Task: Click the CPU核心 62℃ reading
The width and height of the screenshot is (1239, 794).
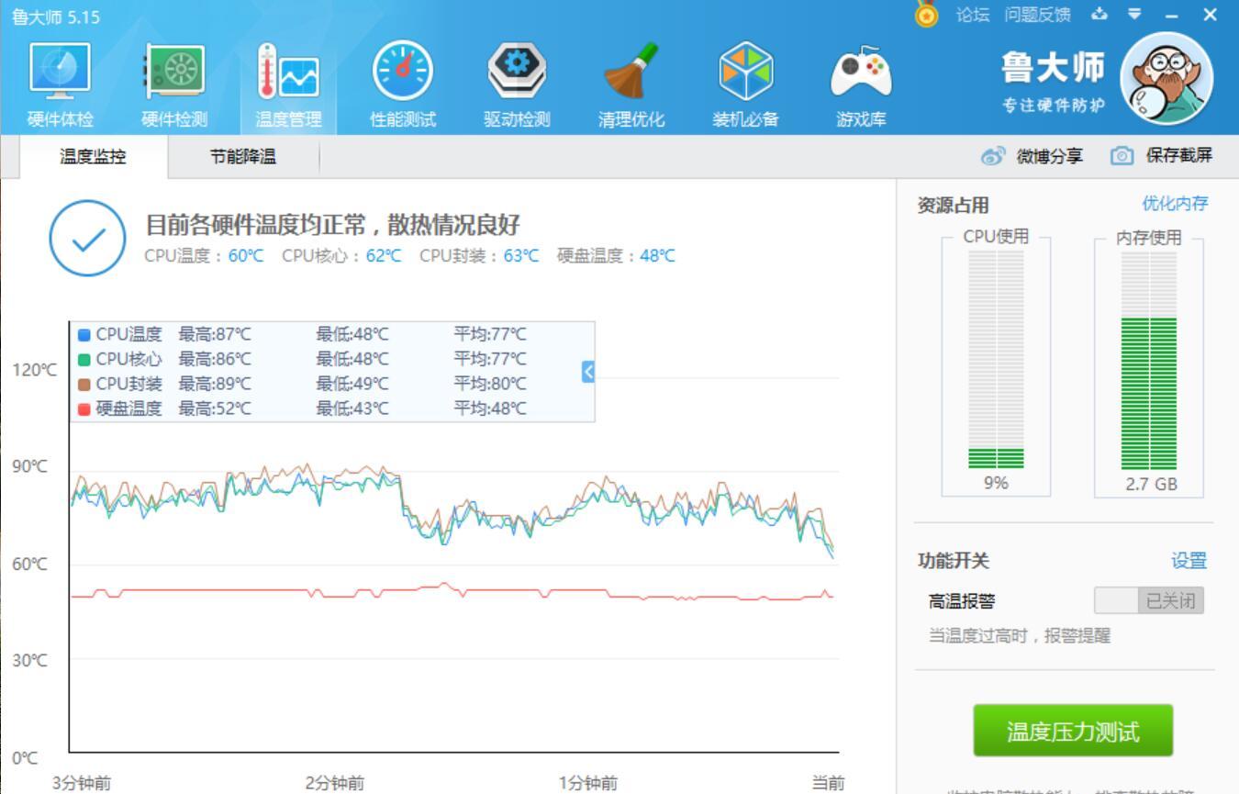Action: click(x=341, y=256)
